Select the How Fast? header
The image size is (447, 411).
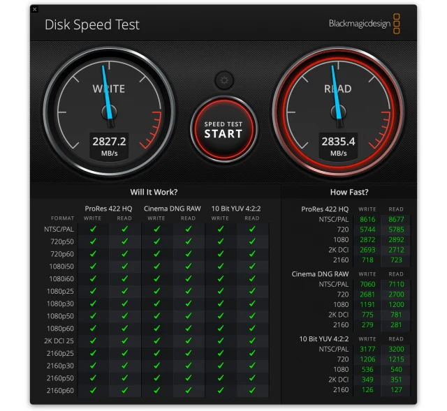349,192
